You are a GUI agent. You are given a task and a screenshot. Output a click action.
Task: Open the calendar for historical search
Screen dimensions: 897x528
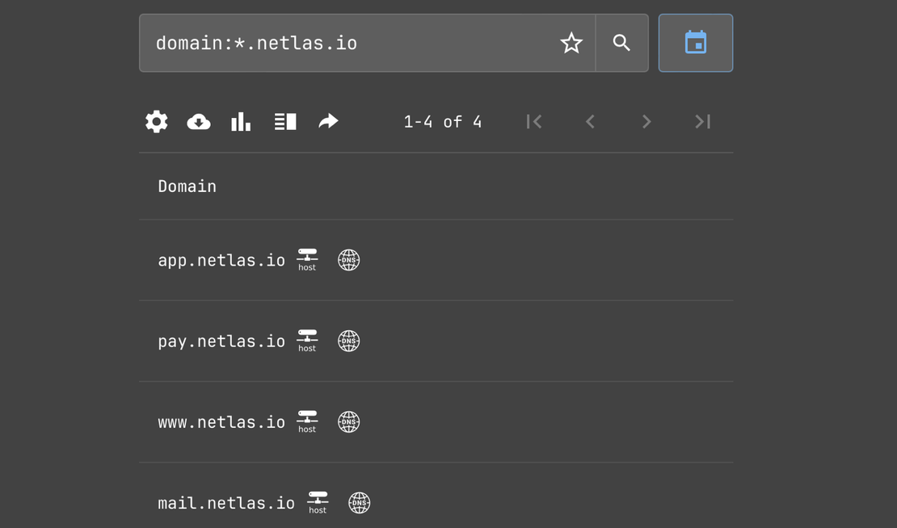coord(695,42)
